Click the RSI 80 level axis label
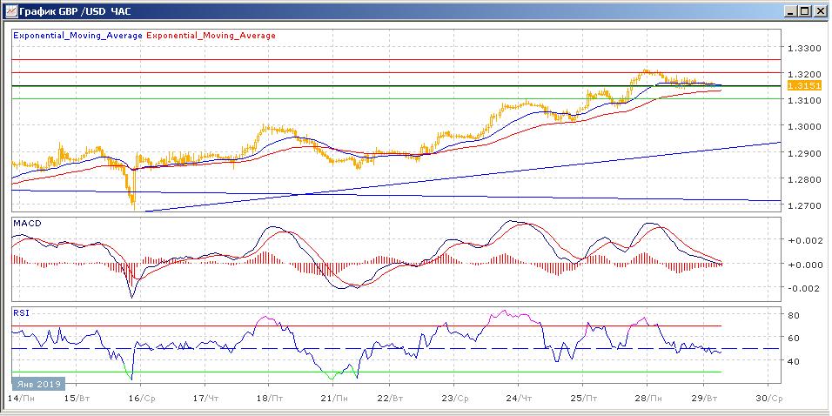 [794, 314]
